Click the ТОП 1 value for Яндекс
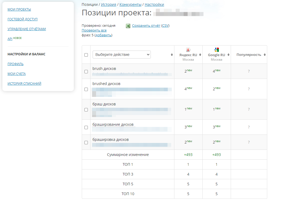The height and width of the screenshot is (202, 299). pyautogui.click(x=188, y=164)
